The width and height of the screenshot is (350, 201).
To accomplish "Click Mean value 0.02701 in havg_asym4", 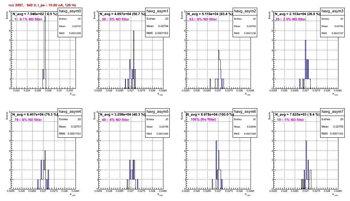I will click(x=76, y=127).
